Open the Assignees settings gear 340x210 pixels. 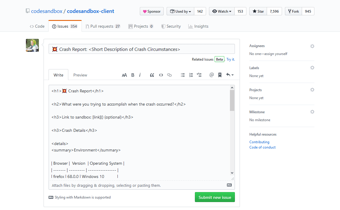point(312,46)
